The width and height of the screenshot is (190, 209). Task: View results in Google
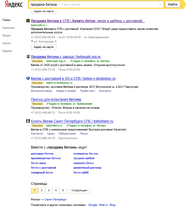click(x=93, y=205)
